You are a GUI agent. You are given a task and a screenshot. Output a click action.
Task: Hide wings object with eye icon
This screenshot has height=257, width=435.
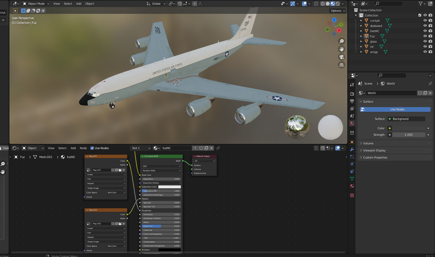click(425, 52)
